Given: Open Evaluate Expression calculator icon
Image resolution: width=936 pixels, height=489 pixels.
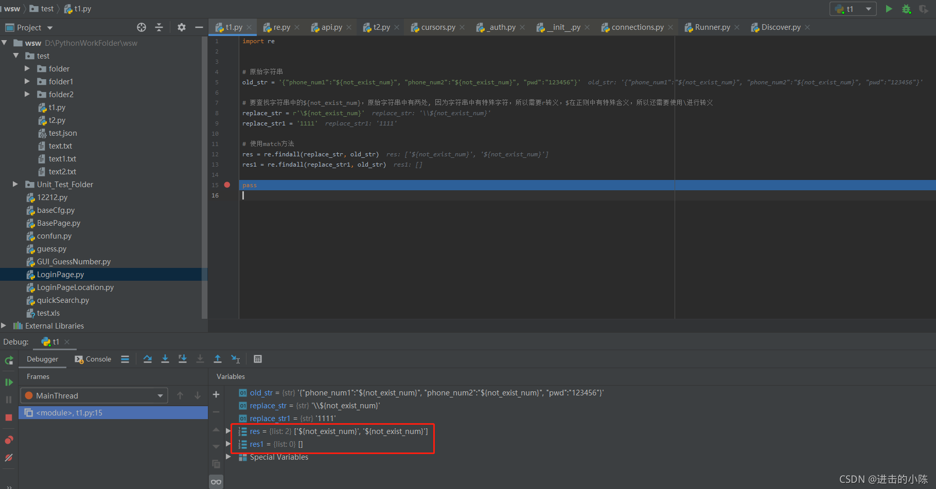Looking at the screenshot, I should click(x=258, y=359).
